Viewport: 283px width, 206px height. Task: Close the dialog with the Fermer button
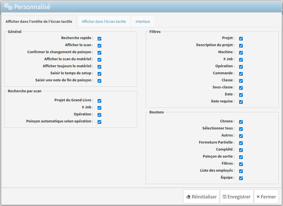[x=266, y=197]
